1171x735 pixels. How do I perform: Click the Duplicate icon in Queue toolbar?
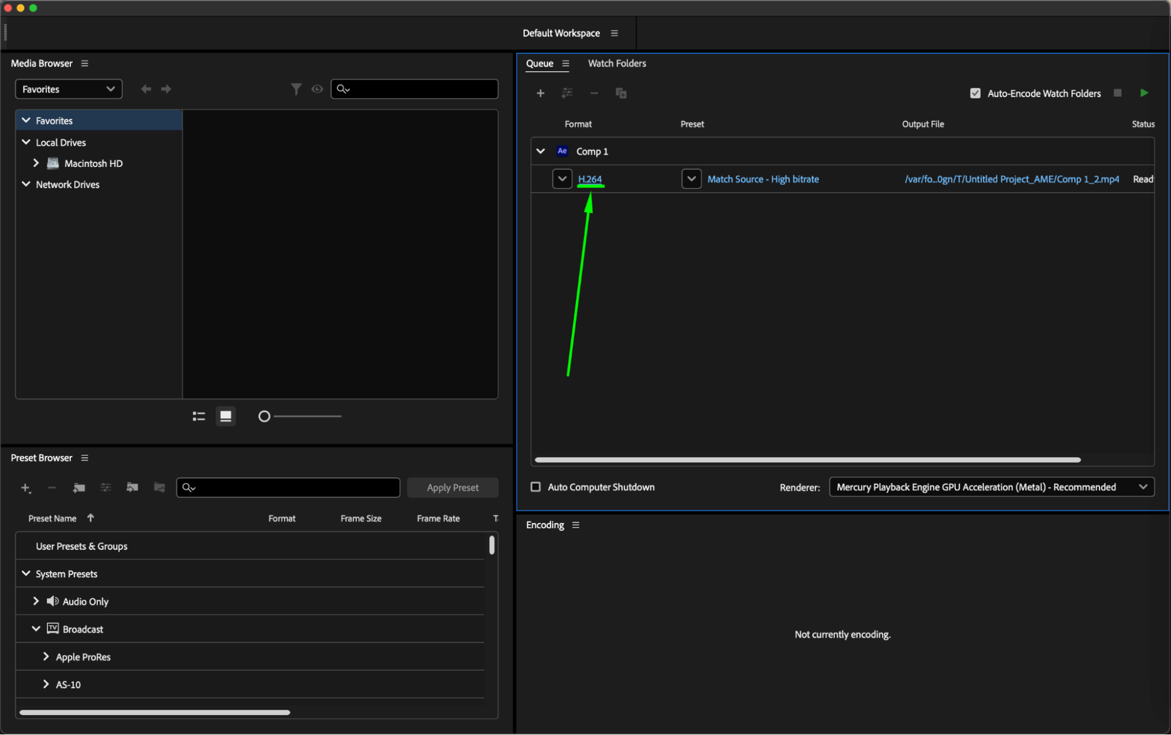coord(621,93)
